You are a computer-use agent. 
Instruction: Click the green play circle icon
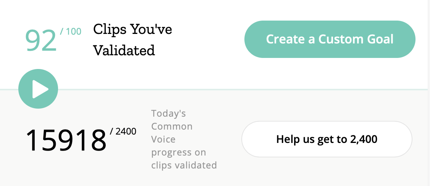[x=38, y=89]
